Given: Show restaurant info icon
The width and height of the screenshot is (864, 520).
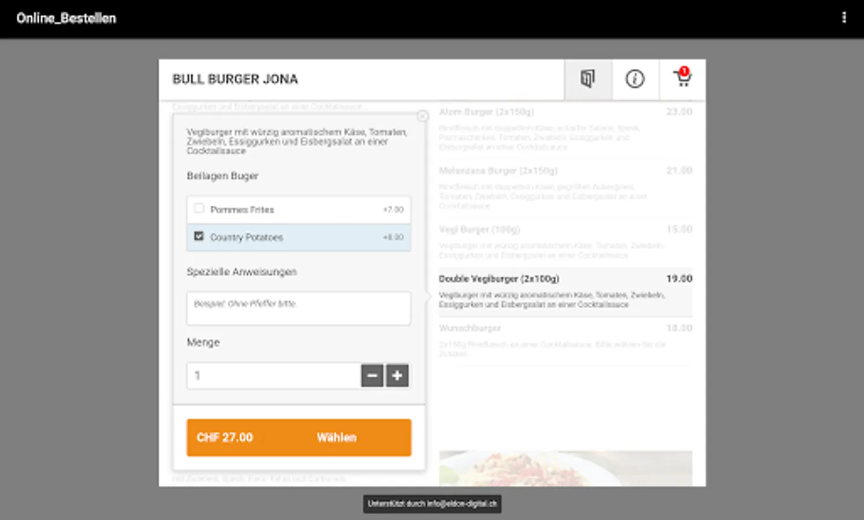Looking at the screenshot, I should click(x=635, y=79).
